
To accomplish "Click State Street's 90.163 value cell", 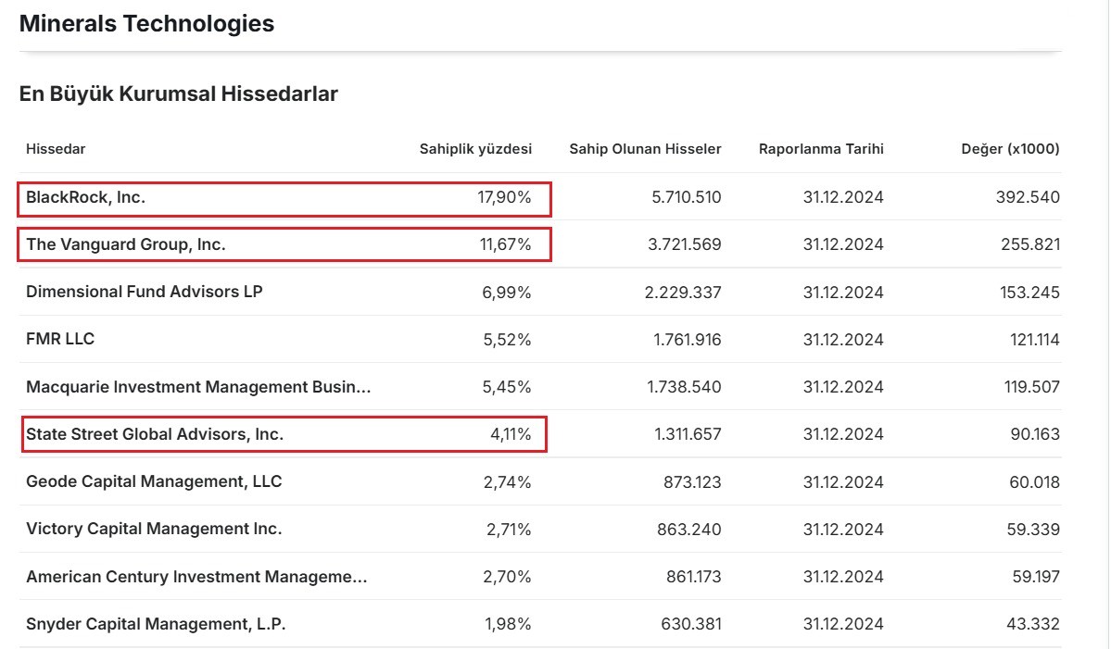I will click(x=1034, y=434).
